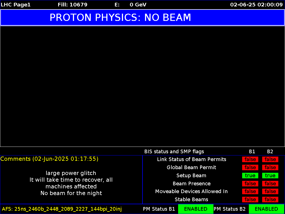This screenshot has height=214, width=285.
Task: Click the energy value 0 GeV
Action: pos(138,5)
